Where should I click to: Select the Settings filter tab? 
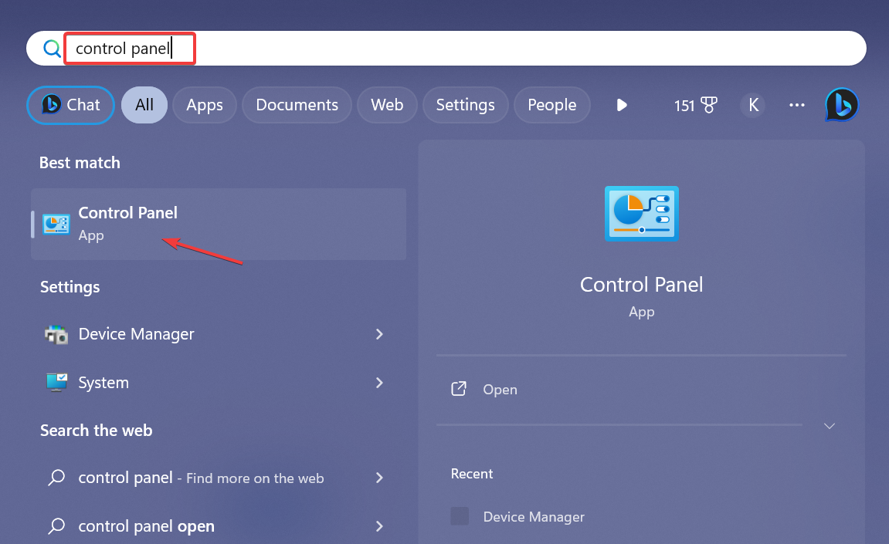pos(465,104)
